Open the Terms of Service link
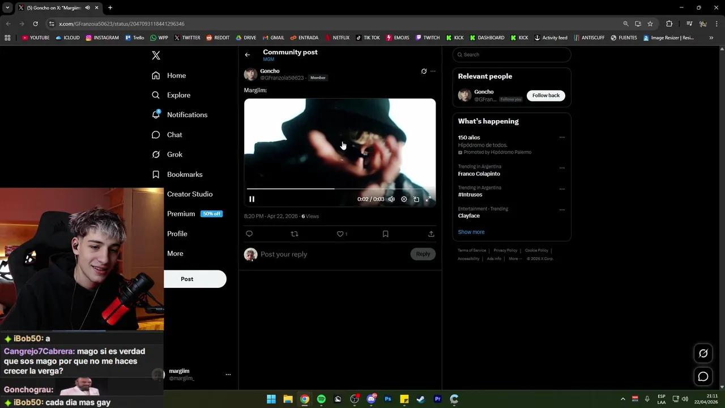Image resolution: width=725 pixels, height=408 pixels. click(472, 250)
